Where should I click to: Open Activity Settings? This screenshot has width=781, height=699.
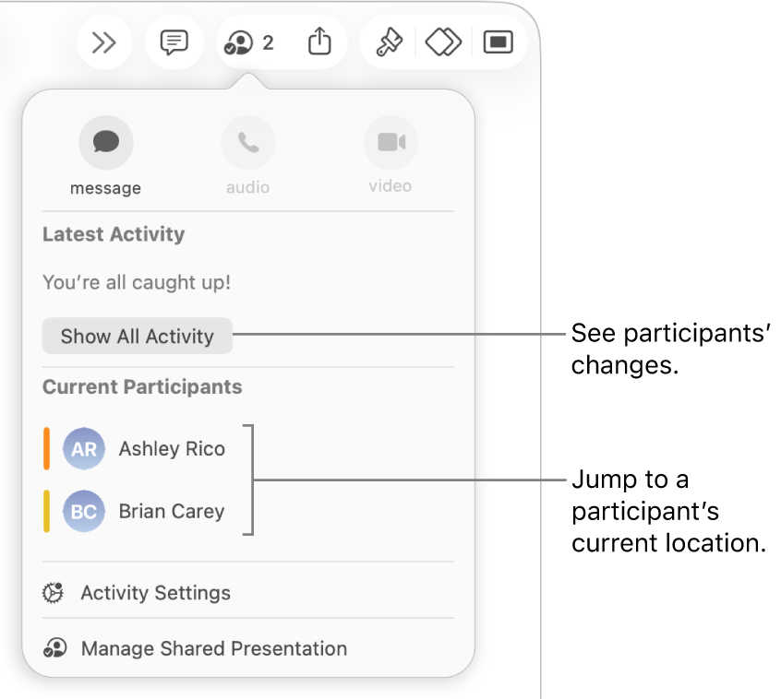click(155, 593)
